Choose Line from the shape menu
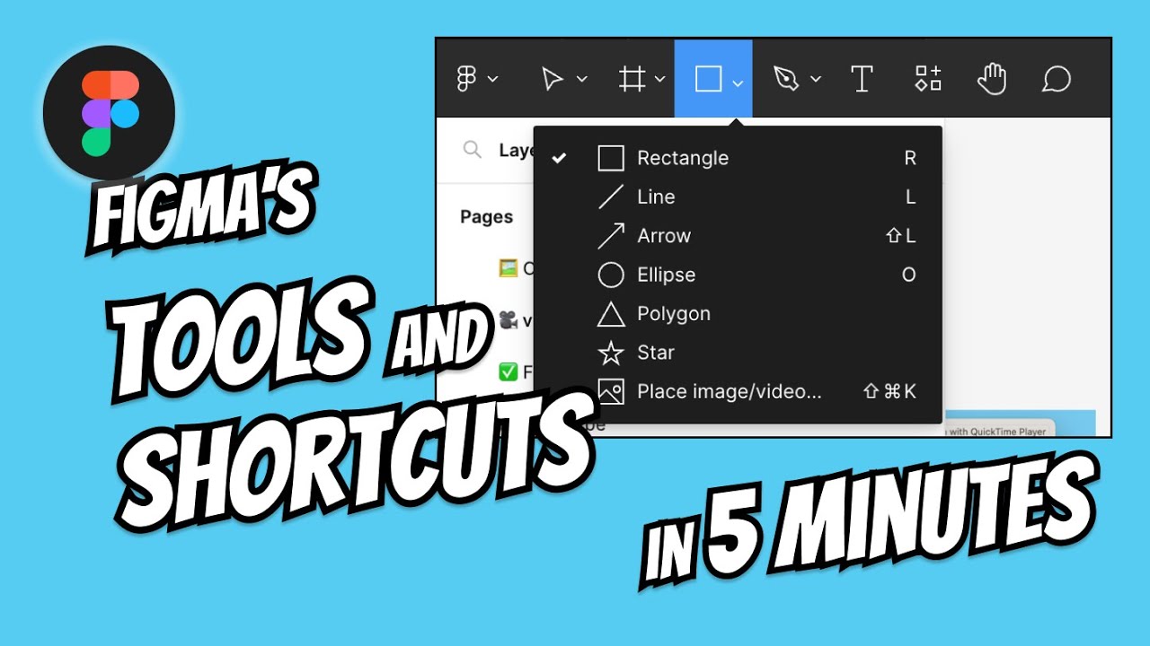This screenshot has height=646, width=1150. pyautogui.click(x=738, y=197)
